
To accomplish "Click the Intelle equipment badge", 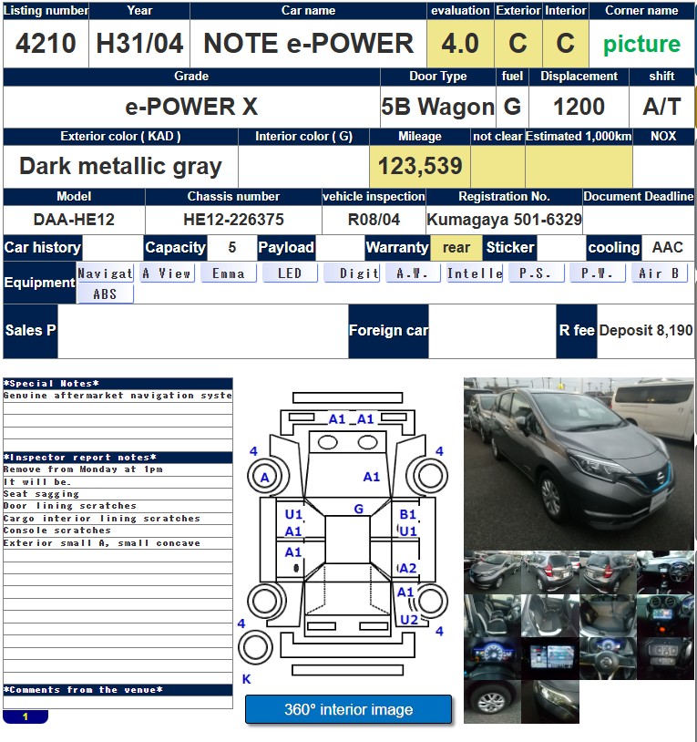I will pos(475,273).
